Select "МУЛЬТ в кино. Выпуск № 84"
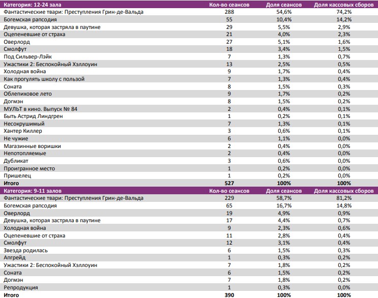The width and height of the screenshot is (378, 298). point(40,109)
